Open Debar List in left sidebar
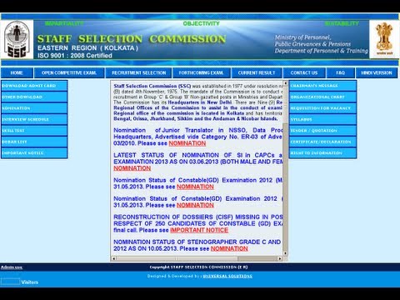 pos(34,142)
